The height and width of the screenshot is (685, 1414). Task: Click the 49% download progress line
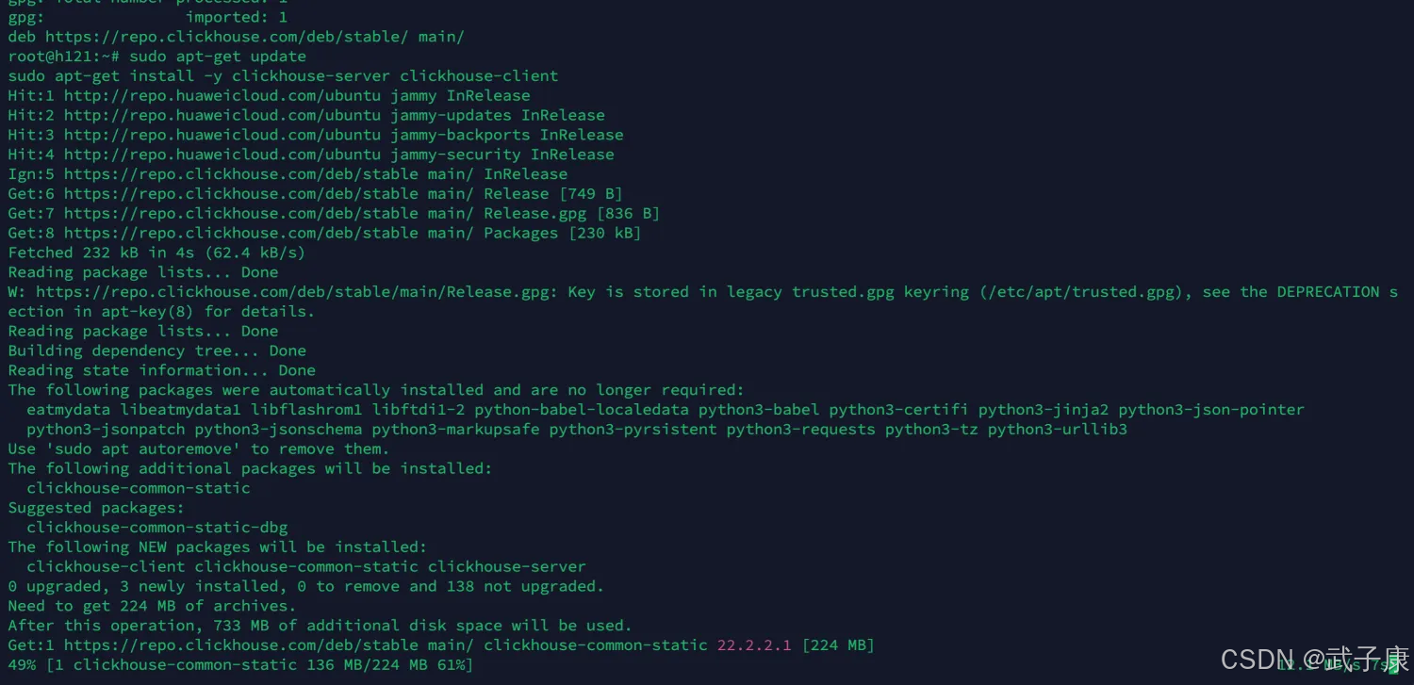click(240, 665)
